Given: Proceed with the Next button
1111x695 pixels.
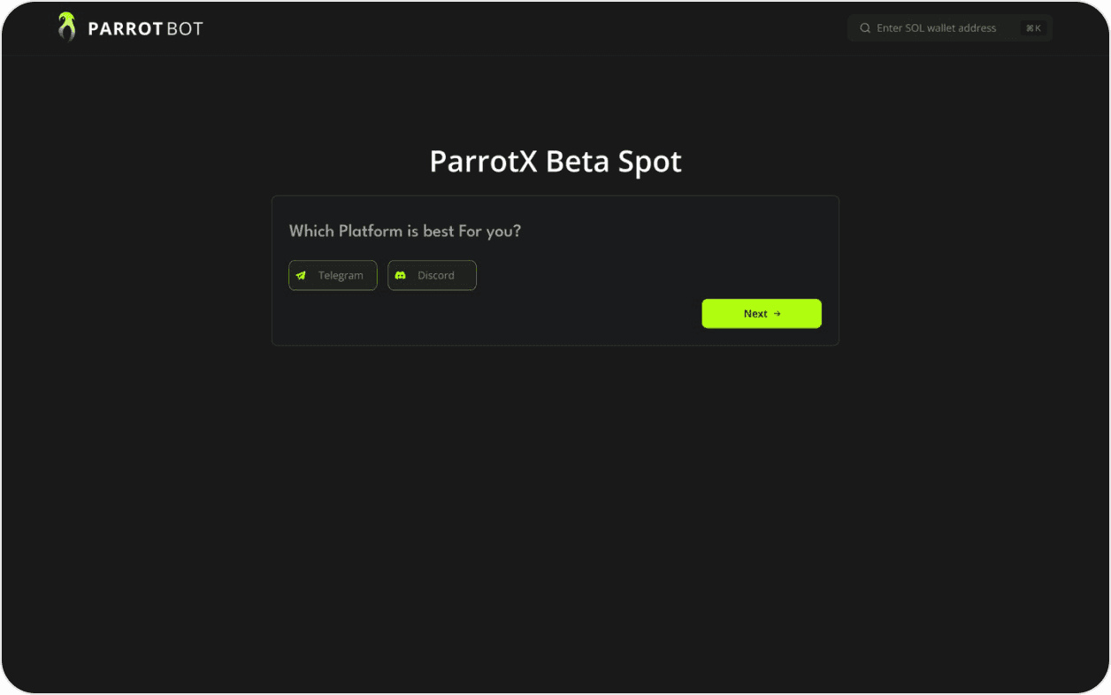Looking at the screenshot, I should (762, 314).
